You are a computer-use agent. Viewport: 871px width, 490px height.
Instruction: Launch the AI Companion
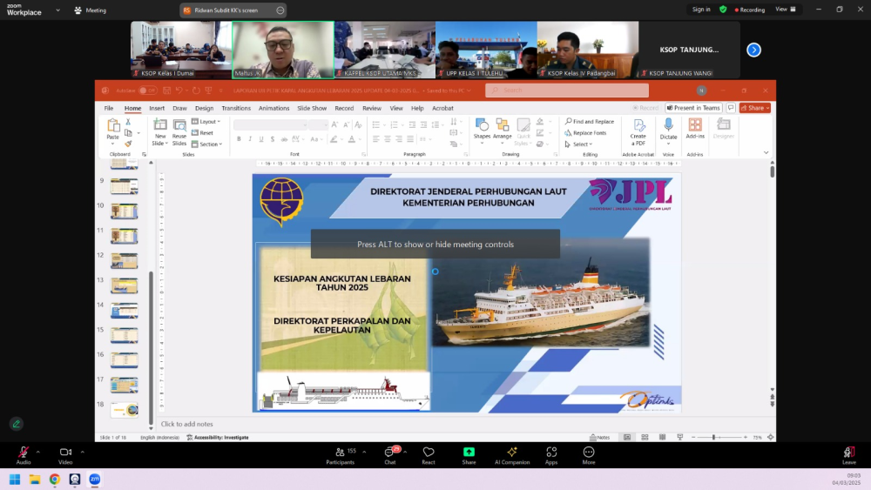511,455
